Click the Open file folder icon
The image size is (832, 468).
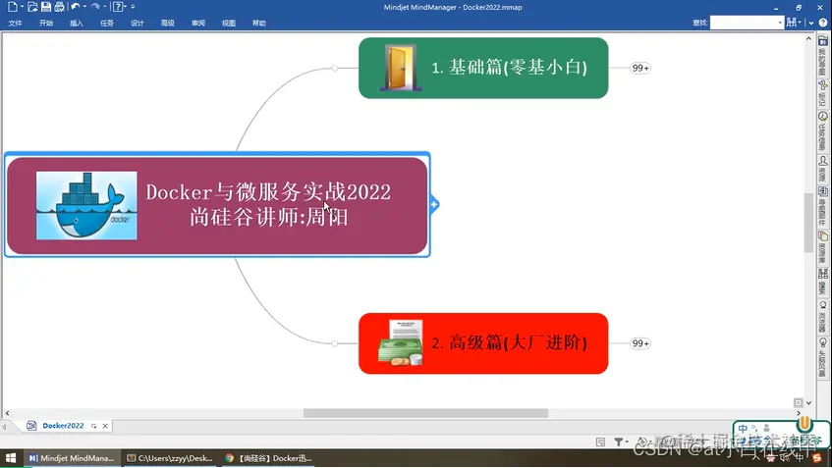click(32, 7)
